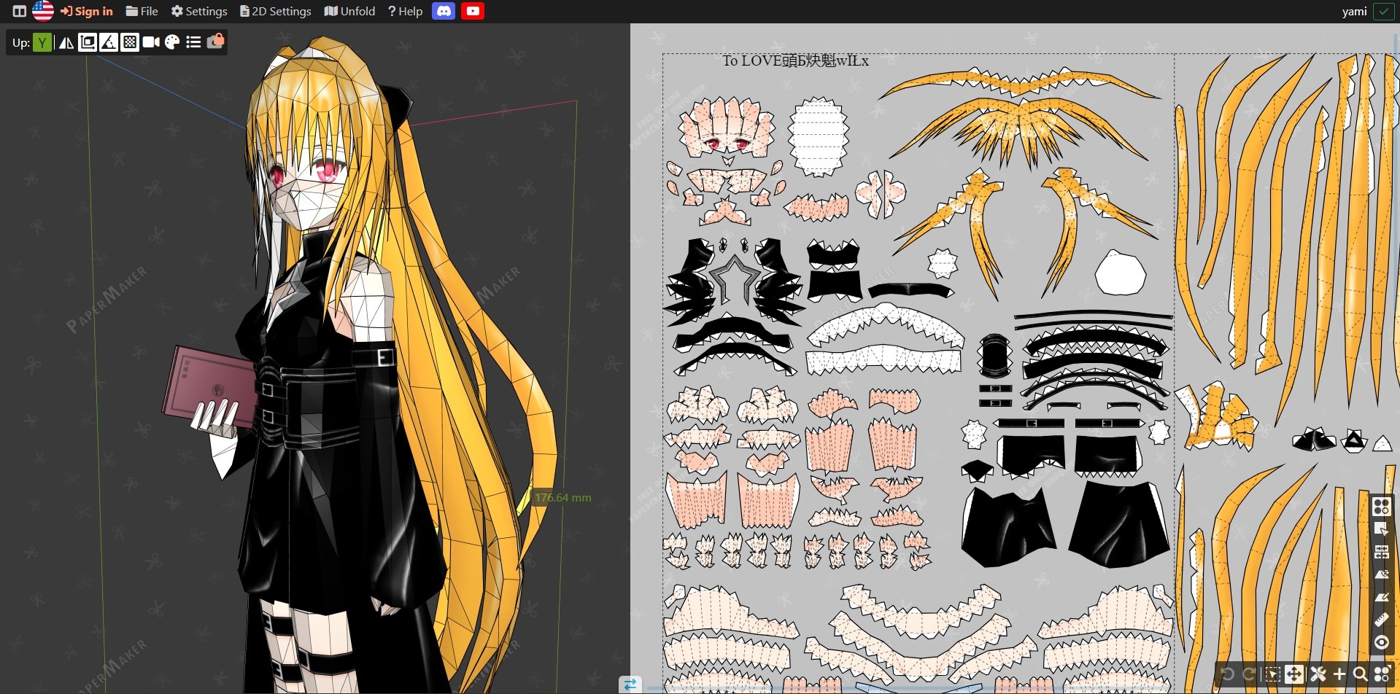The width and height of the screenshot is (1400, 694).
Task: Click the green saved-status checkmark
Action: pyautogui.click(x=1383, y=11)
